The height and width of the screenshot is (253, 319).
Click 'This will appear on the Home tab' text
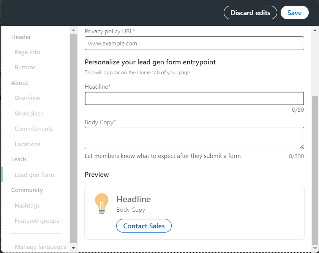[137, 73]
